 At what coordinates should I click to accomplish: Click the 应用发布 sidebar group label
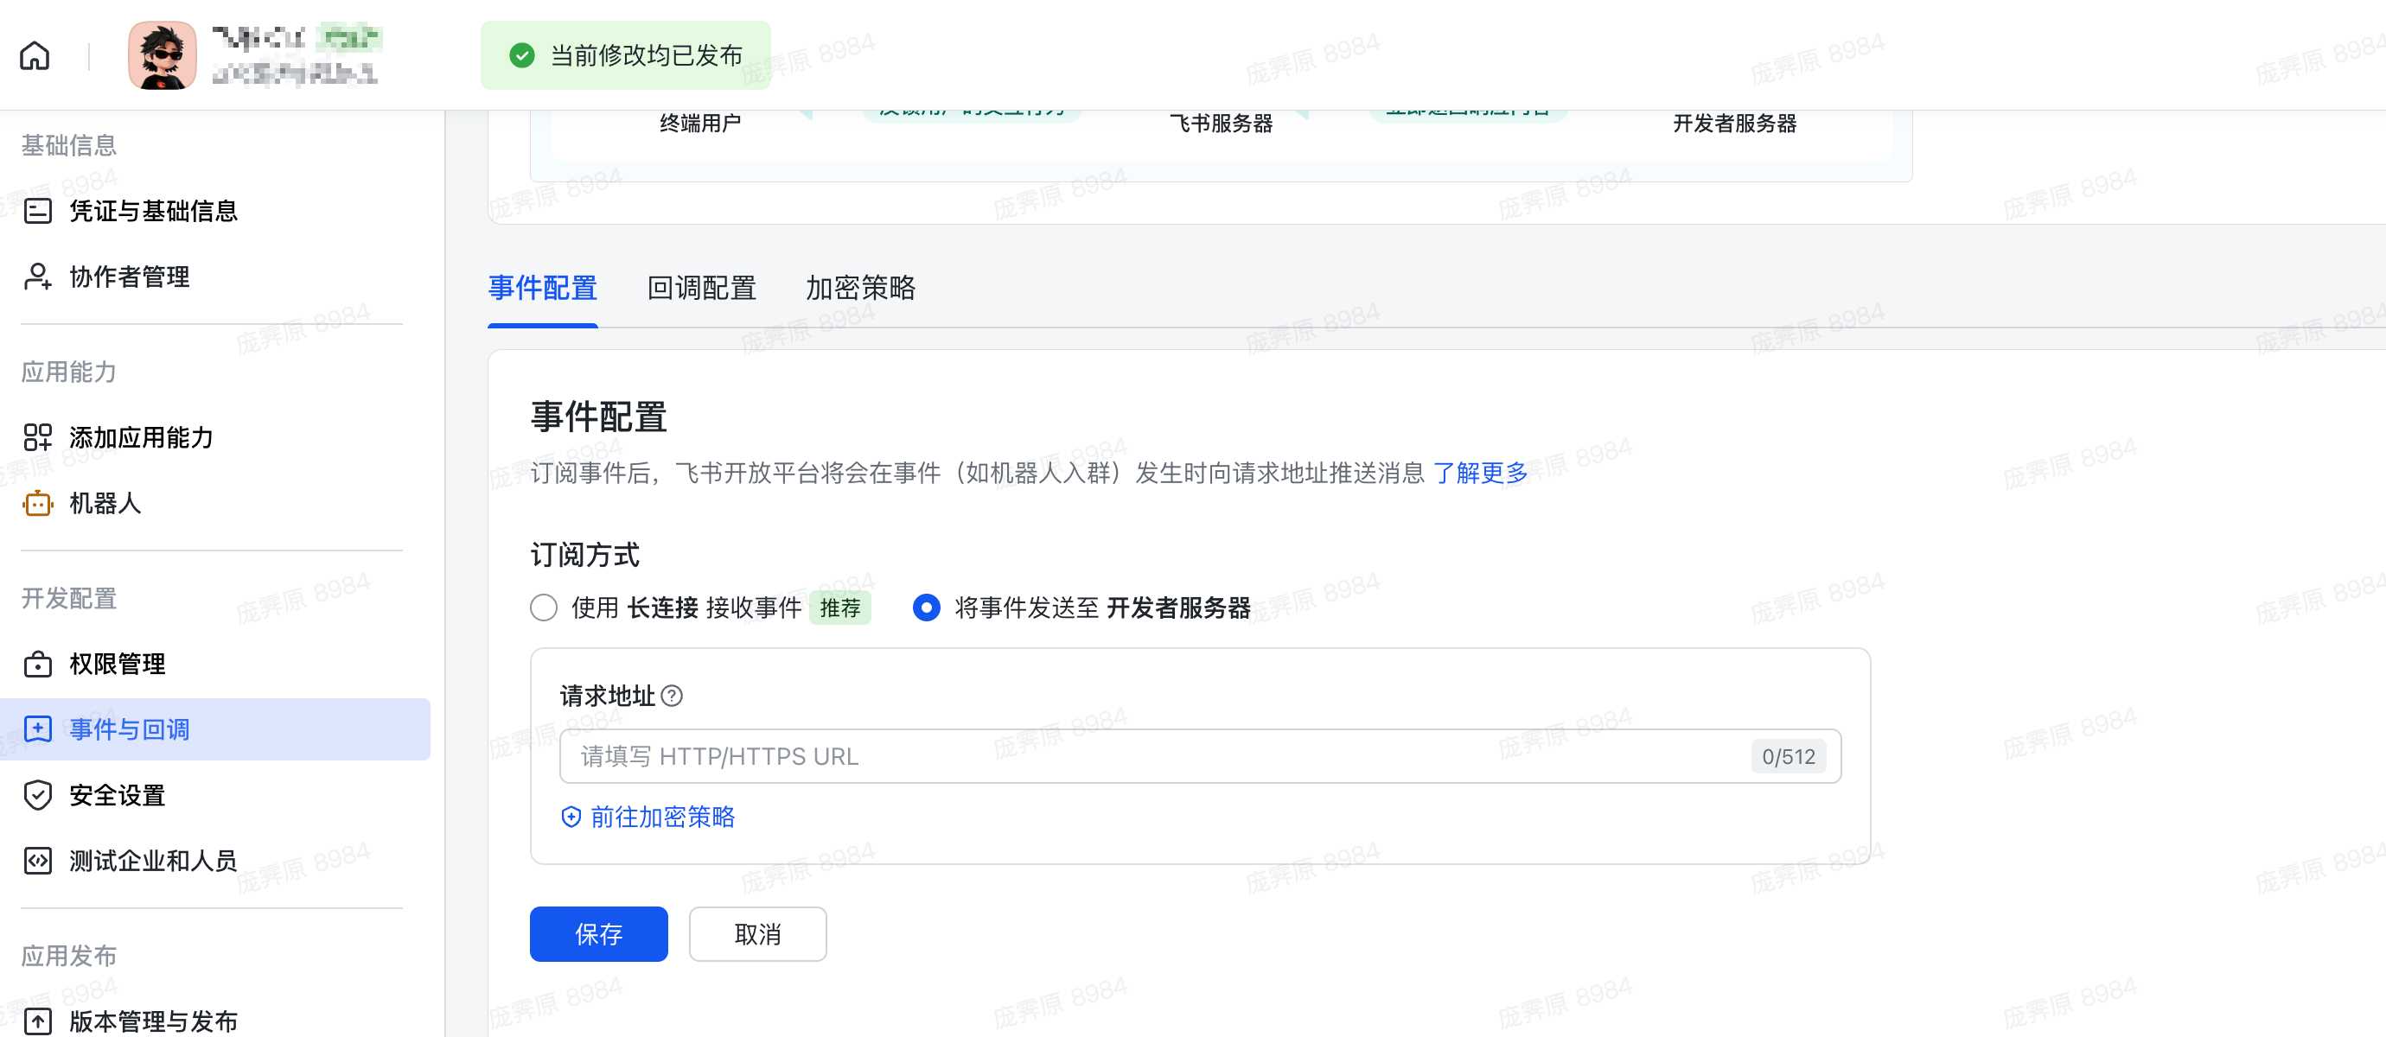click(x=68, y=957)
